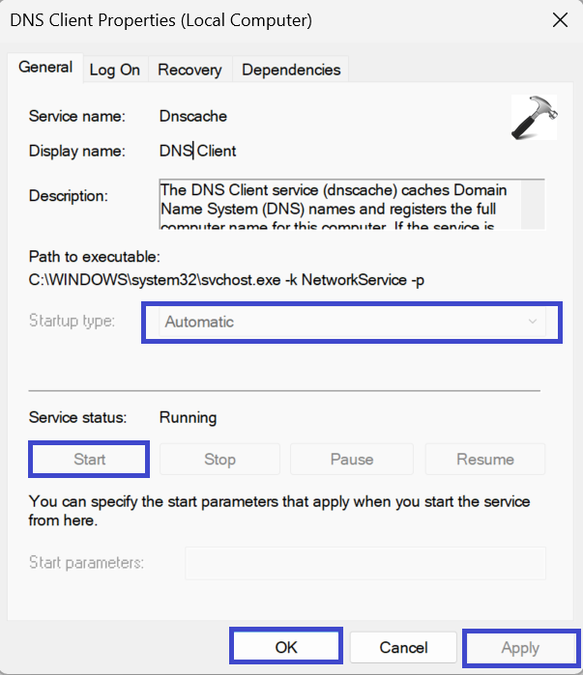This screenshot has height=675, width=583.
Task: Stop the DNS Client service
Action: [x=219, y=459]
